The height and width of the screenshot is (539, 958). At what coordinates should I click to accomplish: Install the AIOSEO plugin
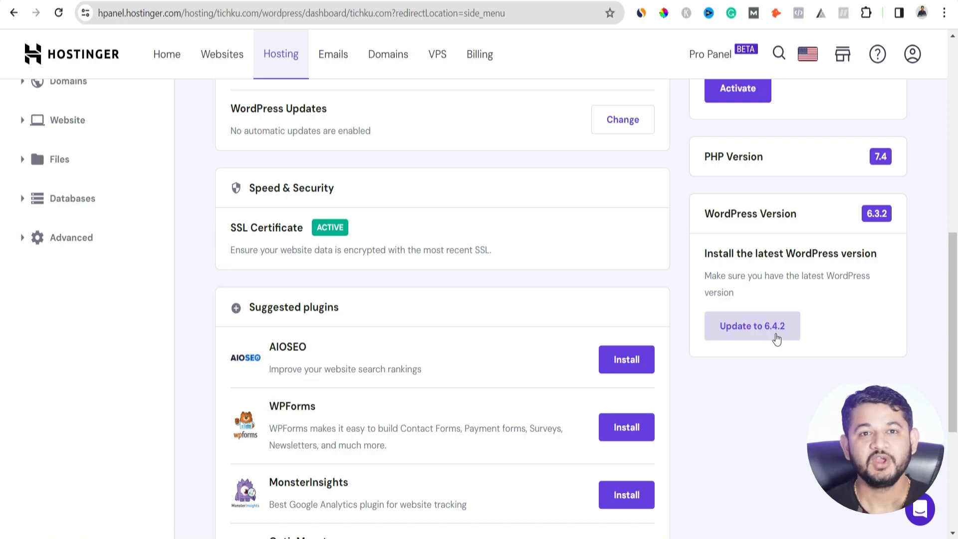click(x=626, y=359)
